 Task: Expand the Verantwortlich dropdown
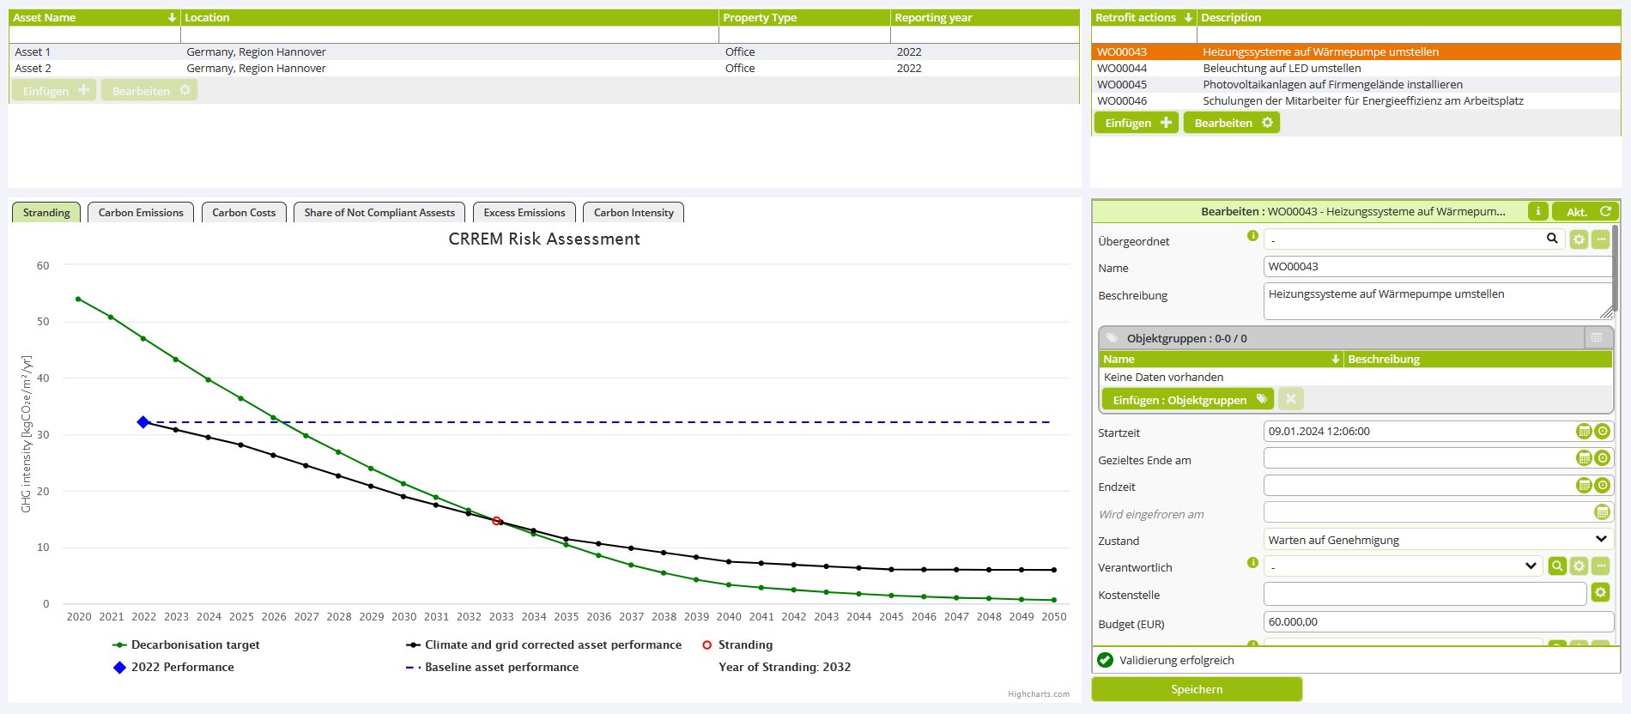click(x=1530, y=566)
